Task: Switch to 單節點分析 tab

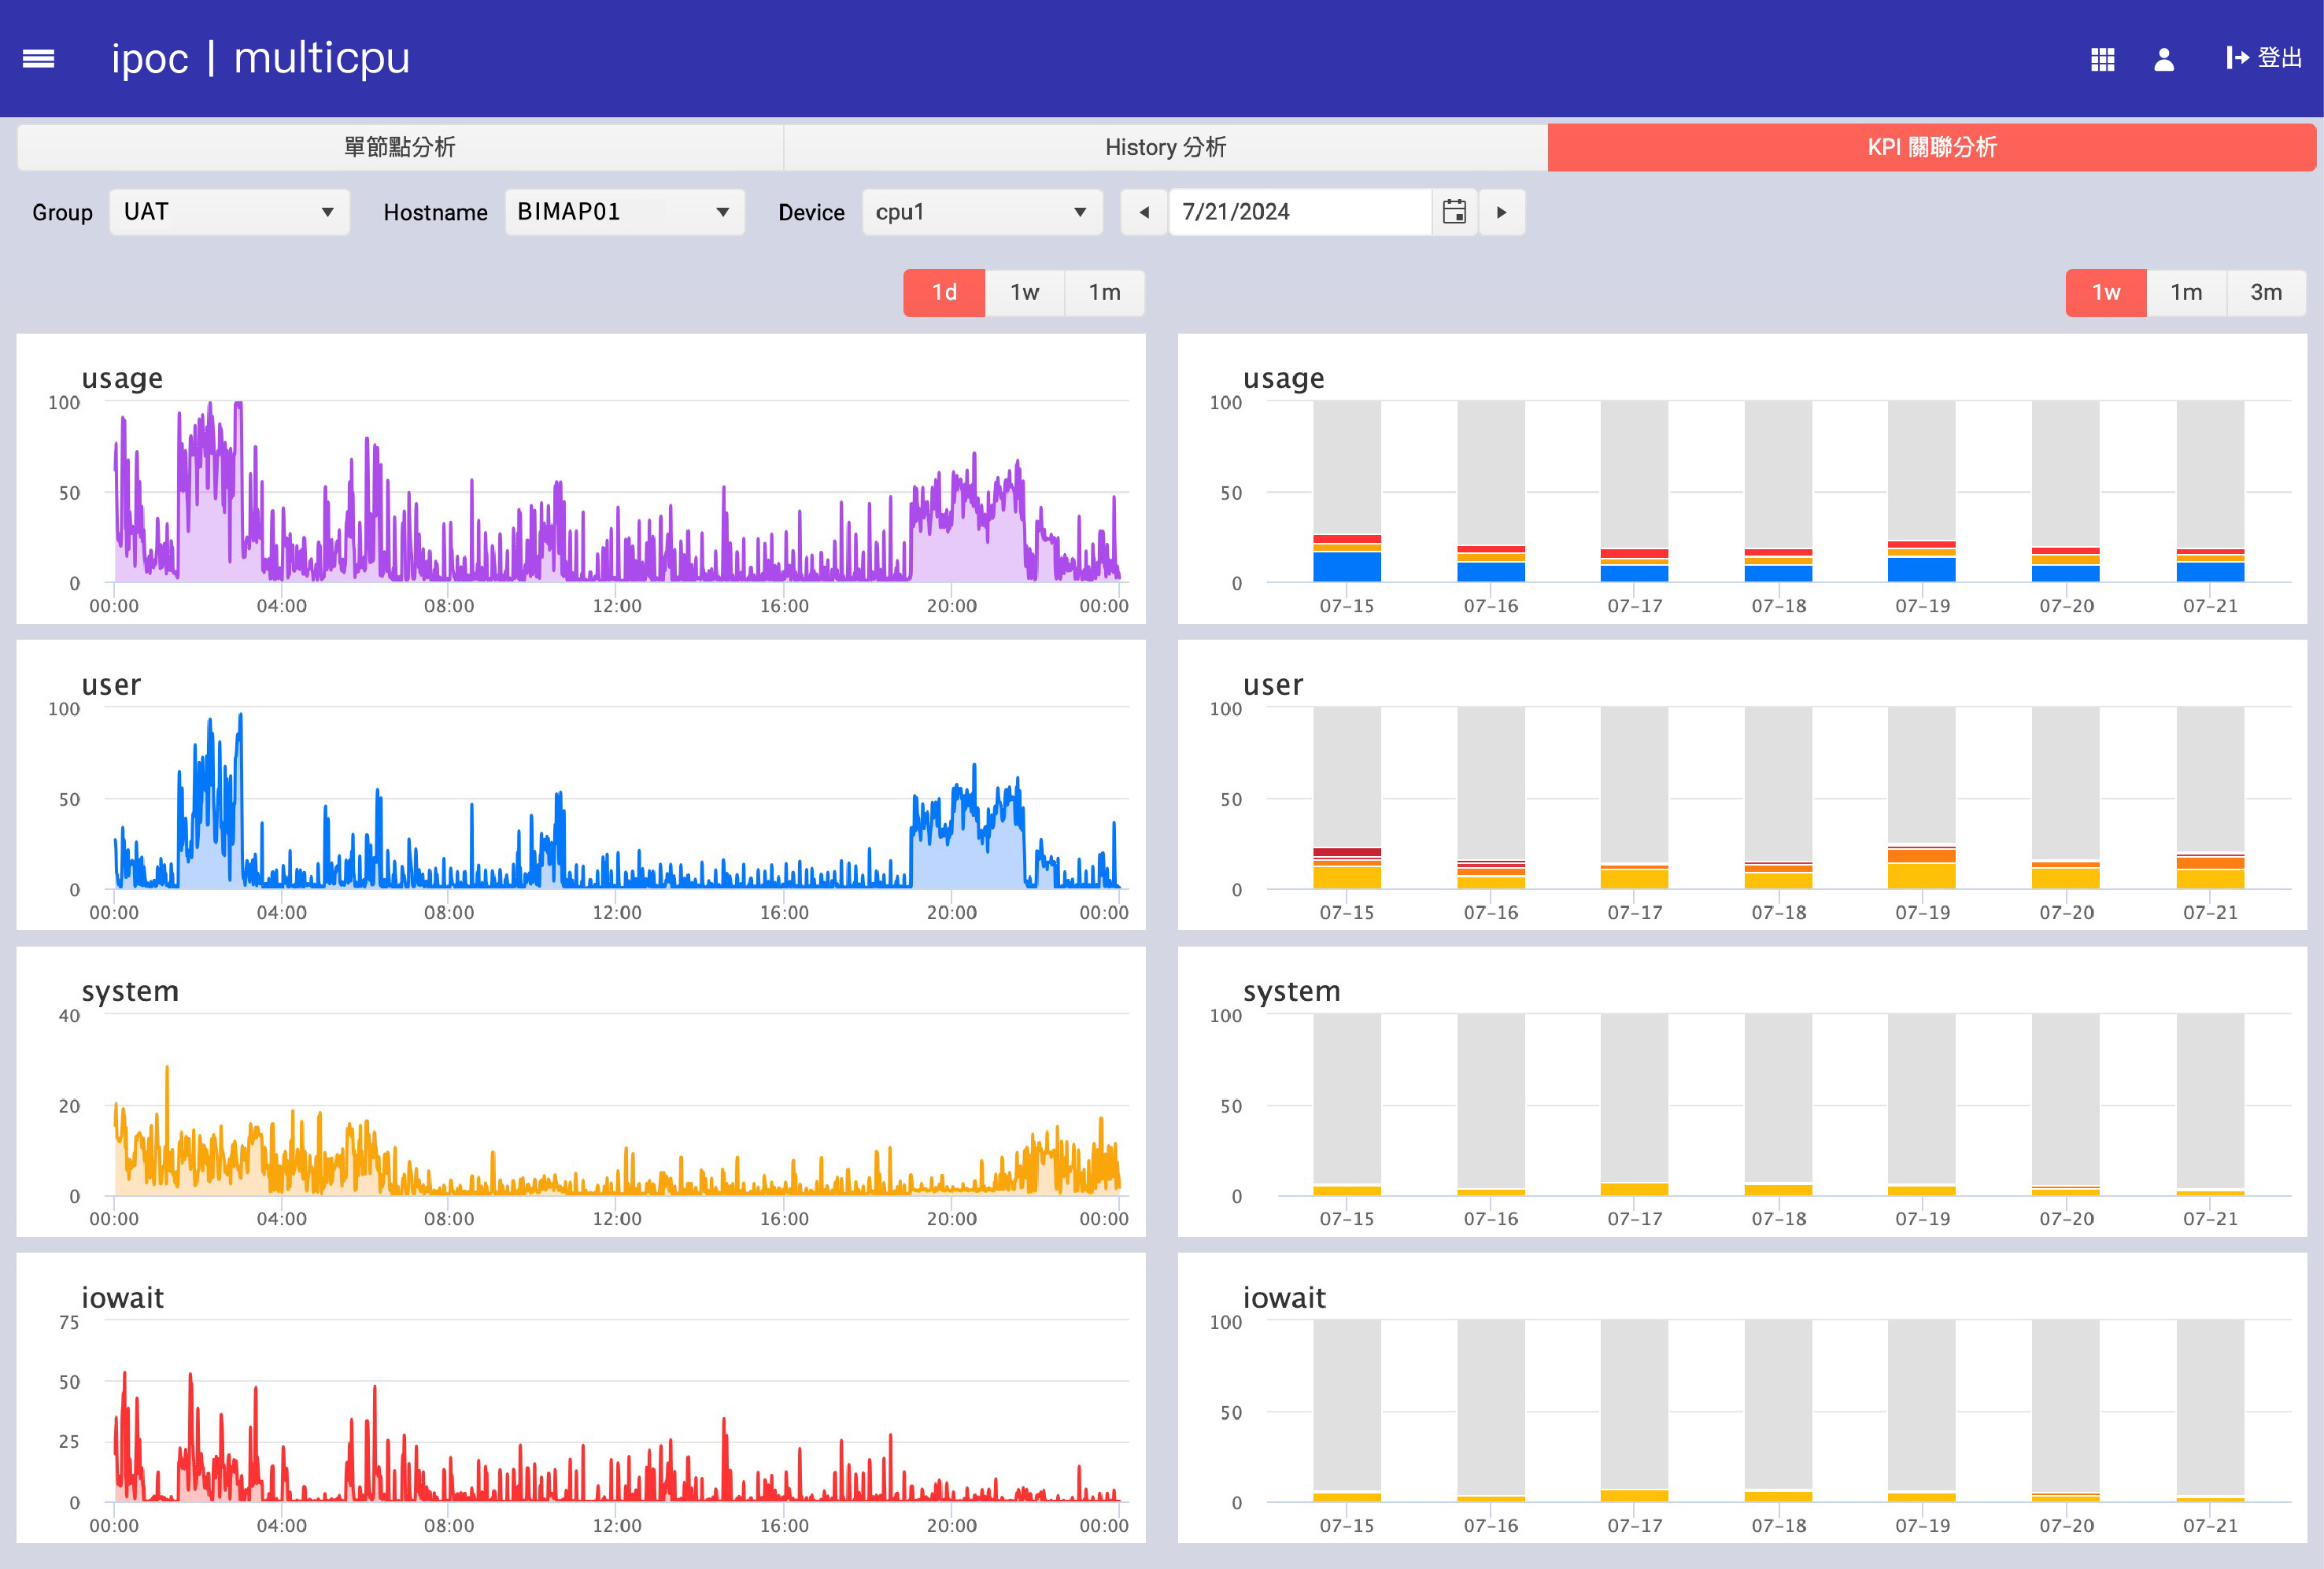Action: (x=400, y=147)
